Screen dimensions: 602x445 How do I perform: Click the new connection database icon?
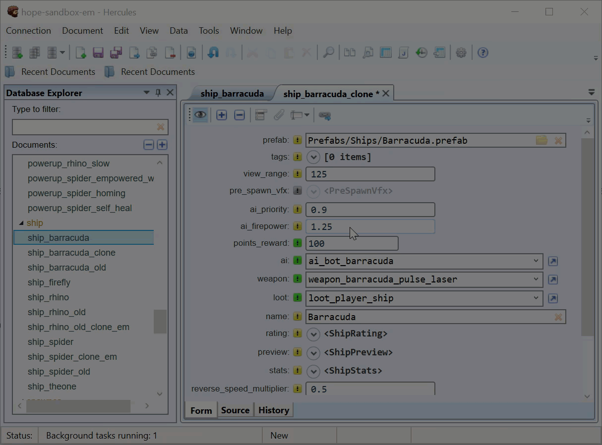[x=17, y=53]
